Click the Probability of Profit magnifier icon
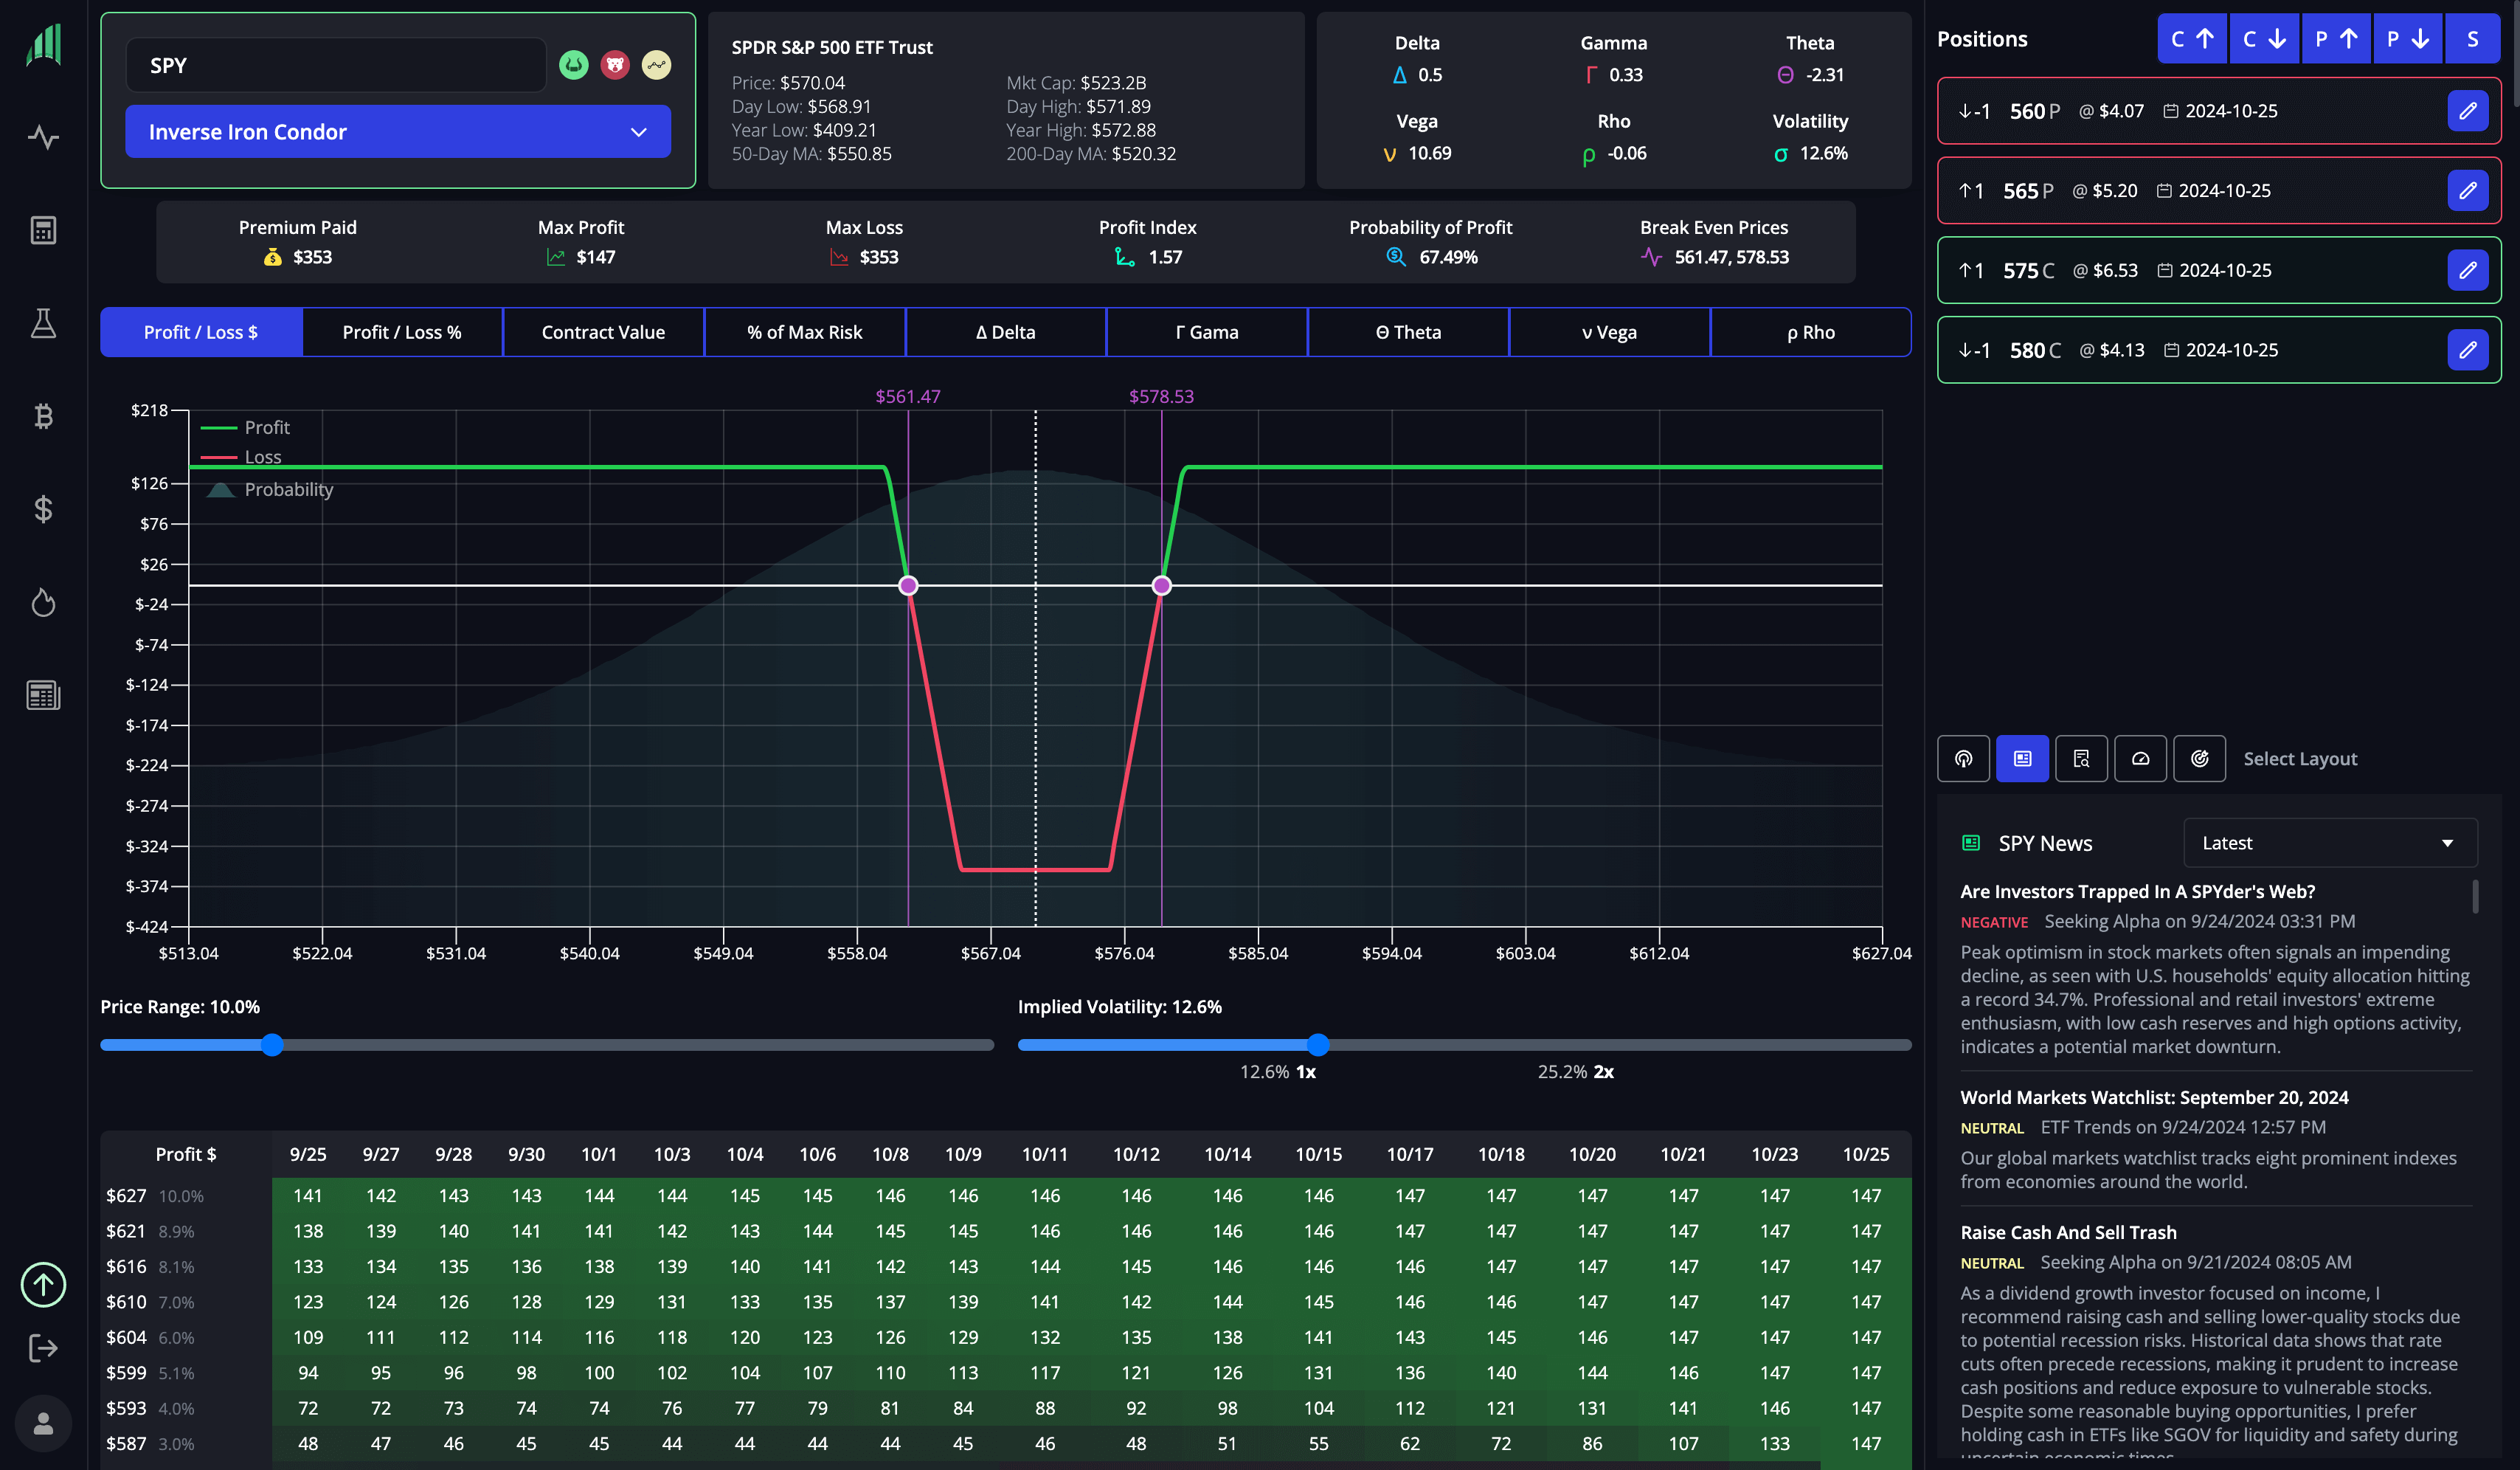This screenshot has width=2520, height=1470. tap(1396, 257)
